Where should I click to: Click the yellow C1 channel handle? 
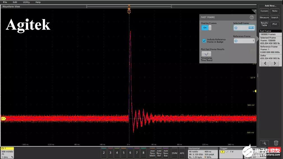pyautogui.click(x=4, y=119)
